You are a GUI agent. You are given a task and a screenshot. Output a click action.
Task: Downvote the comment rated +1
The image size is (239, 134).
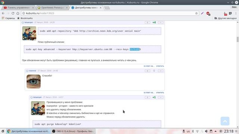pos(161,97)
